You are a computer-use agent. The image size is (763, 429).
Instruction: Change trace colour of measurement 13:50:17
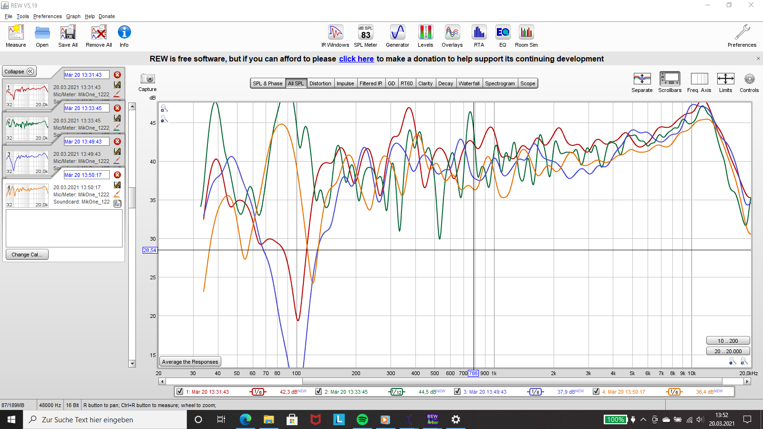pyautogui.click(x=117, y=194)
